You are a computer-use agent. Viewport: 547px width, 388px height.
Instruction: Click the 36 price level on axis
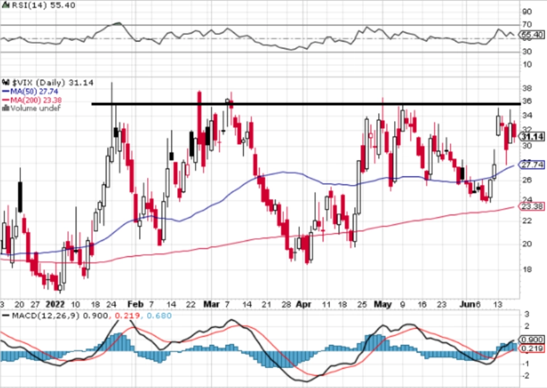pyautogui.click(x=527, y=101)
